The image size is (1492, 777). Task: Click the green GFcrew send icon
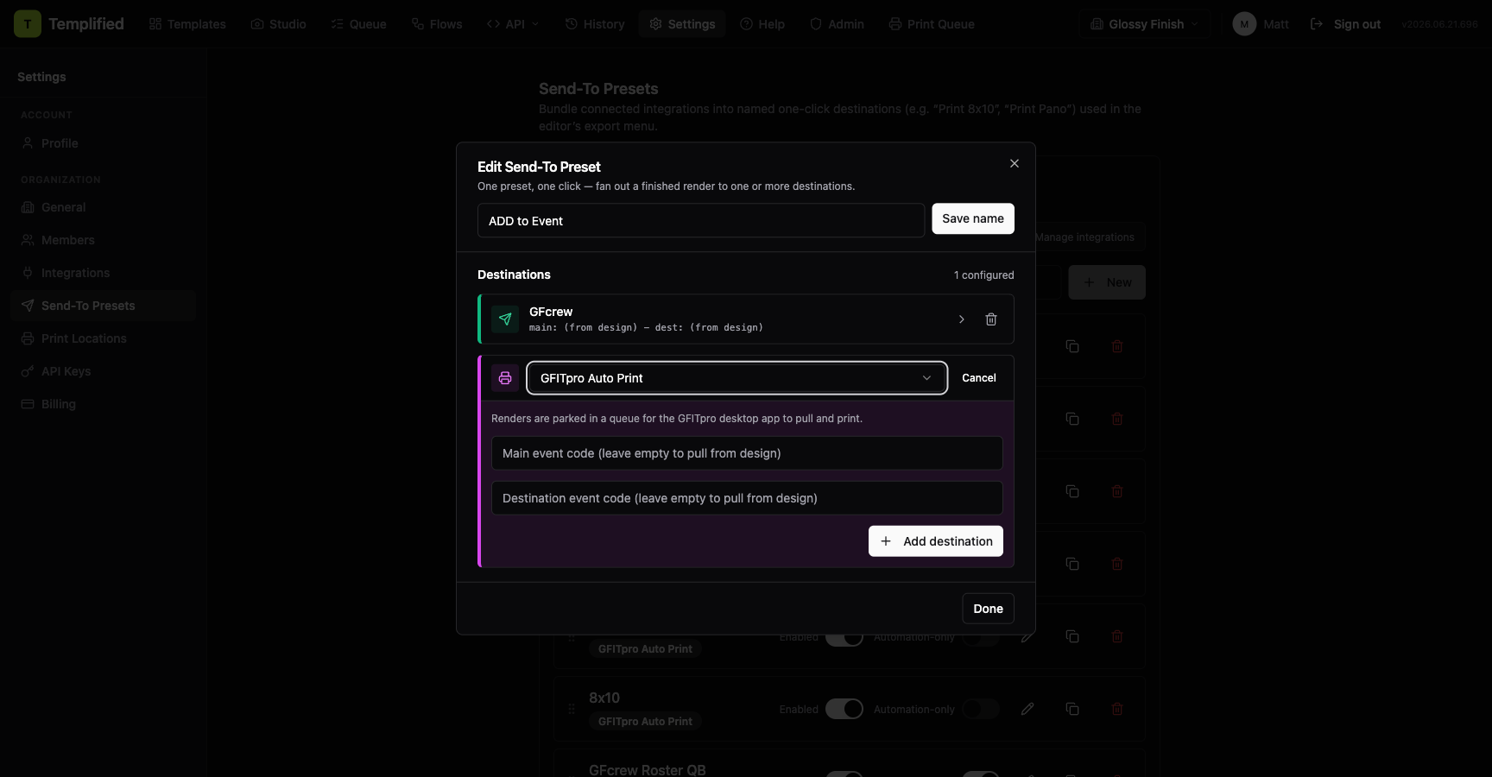505,319
